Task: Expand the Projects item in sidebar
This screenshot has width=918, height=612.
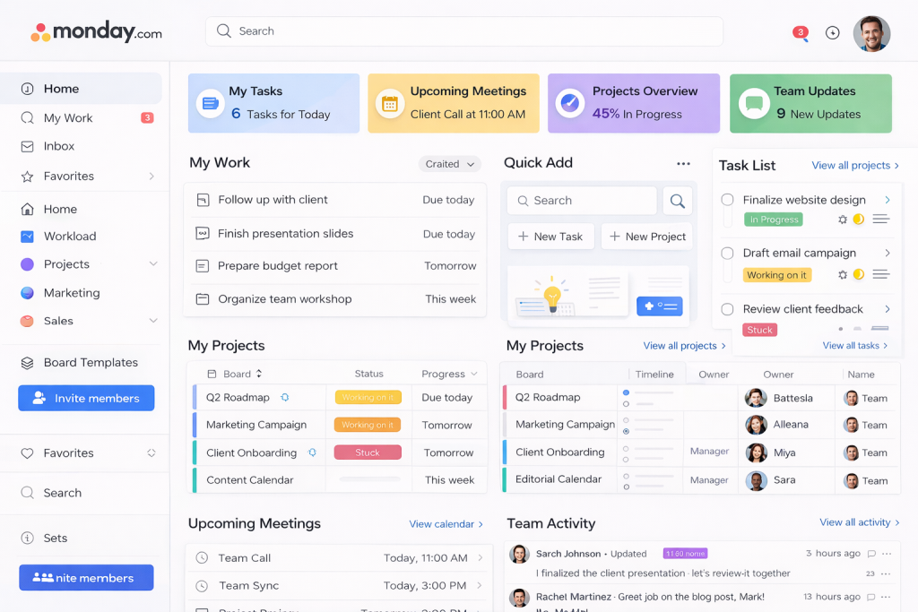Action: click(x=152, y=264)
